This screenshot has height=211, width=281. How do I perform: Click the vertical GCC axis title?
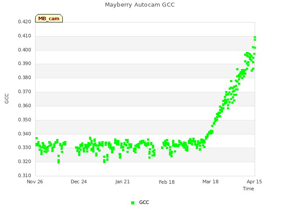click(7, 98)
